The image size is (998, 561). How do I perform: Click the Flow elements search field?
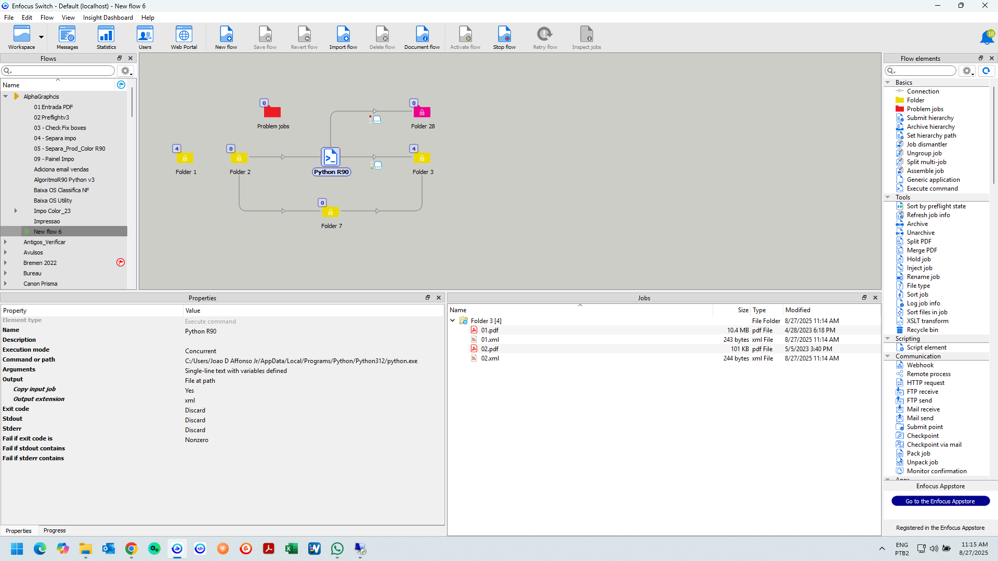point(921,71)
